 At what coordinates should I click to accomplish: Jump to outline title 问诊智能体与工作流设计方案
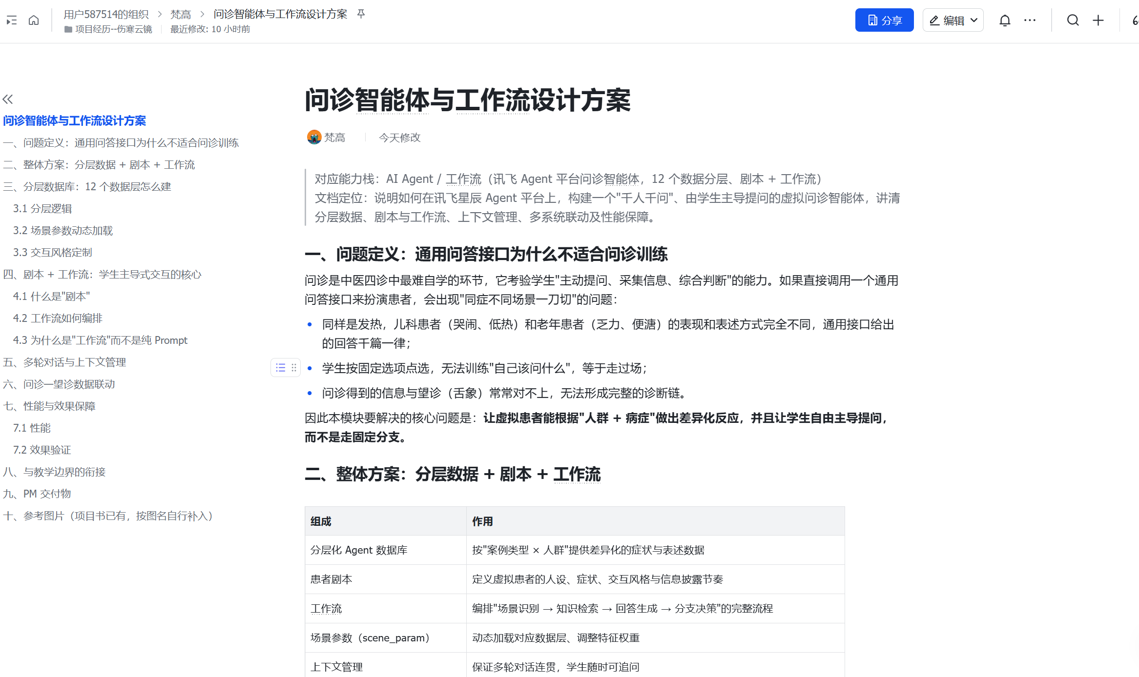(x=75, y=120)
